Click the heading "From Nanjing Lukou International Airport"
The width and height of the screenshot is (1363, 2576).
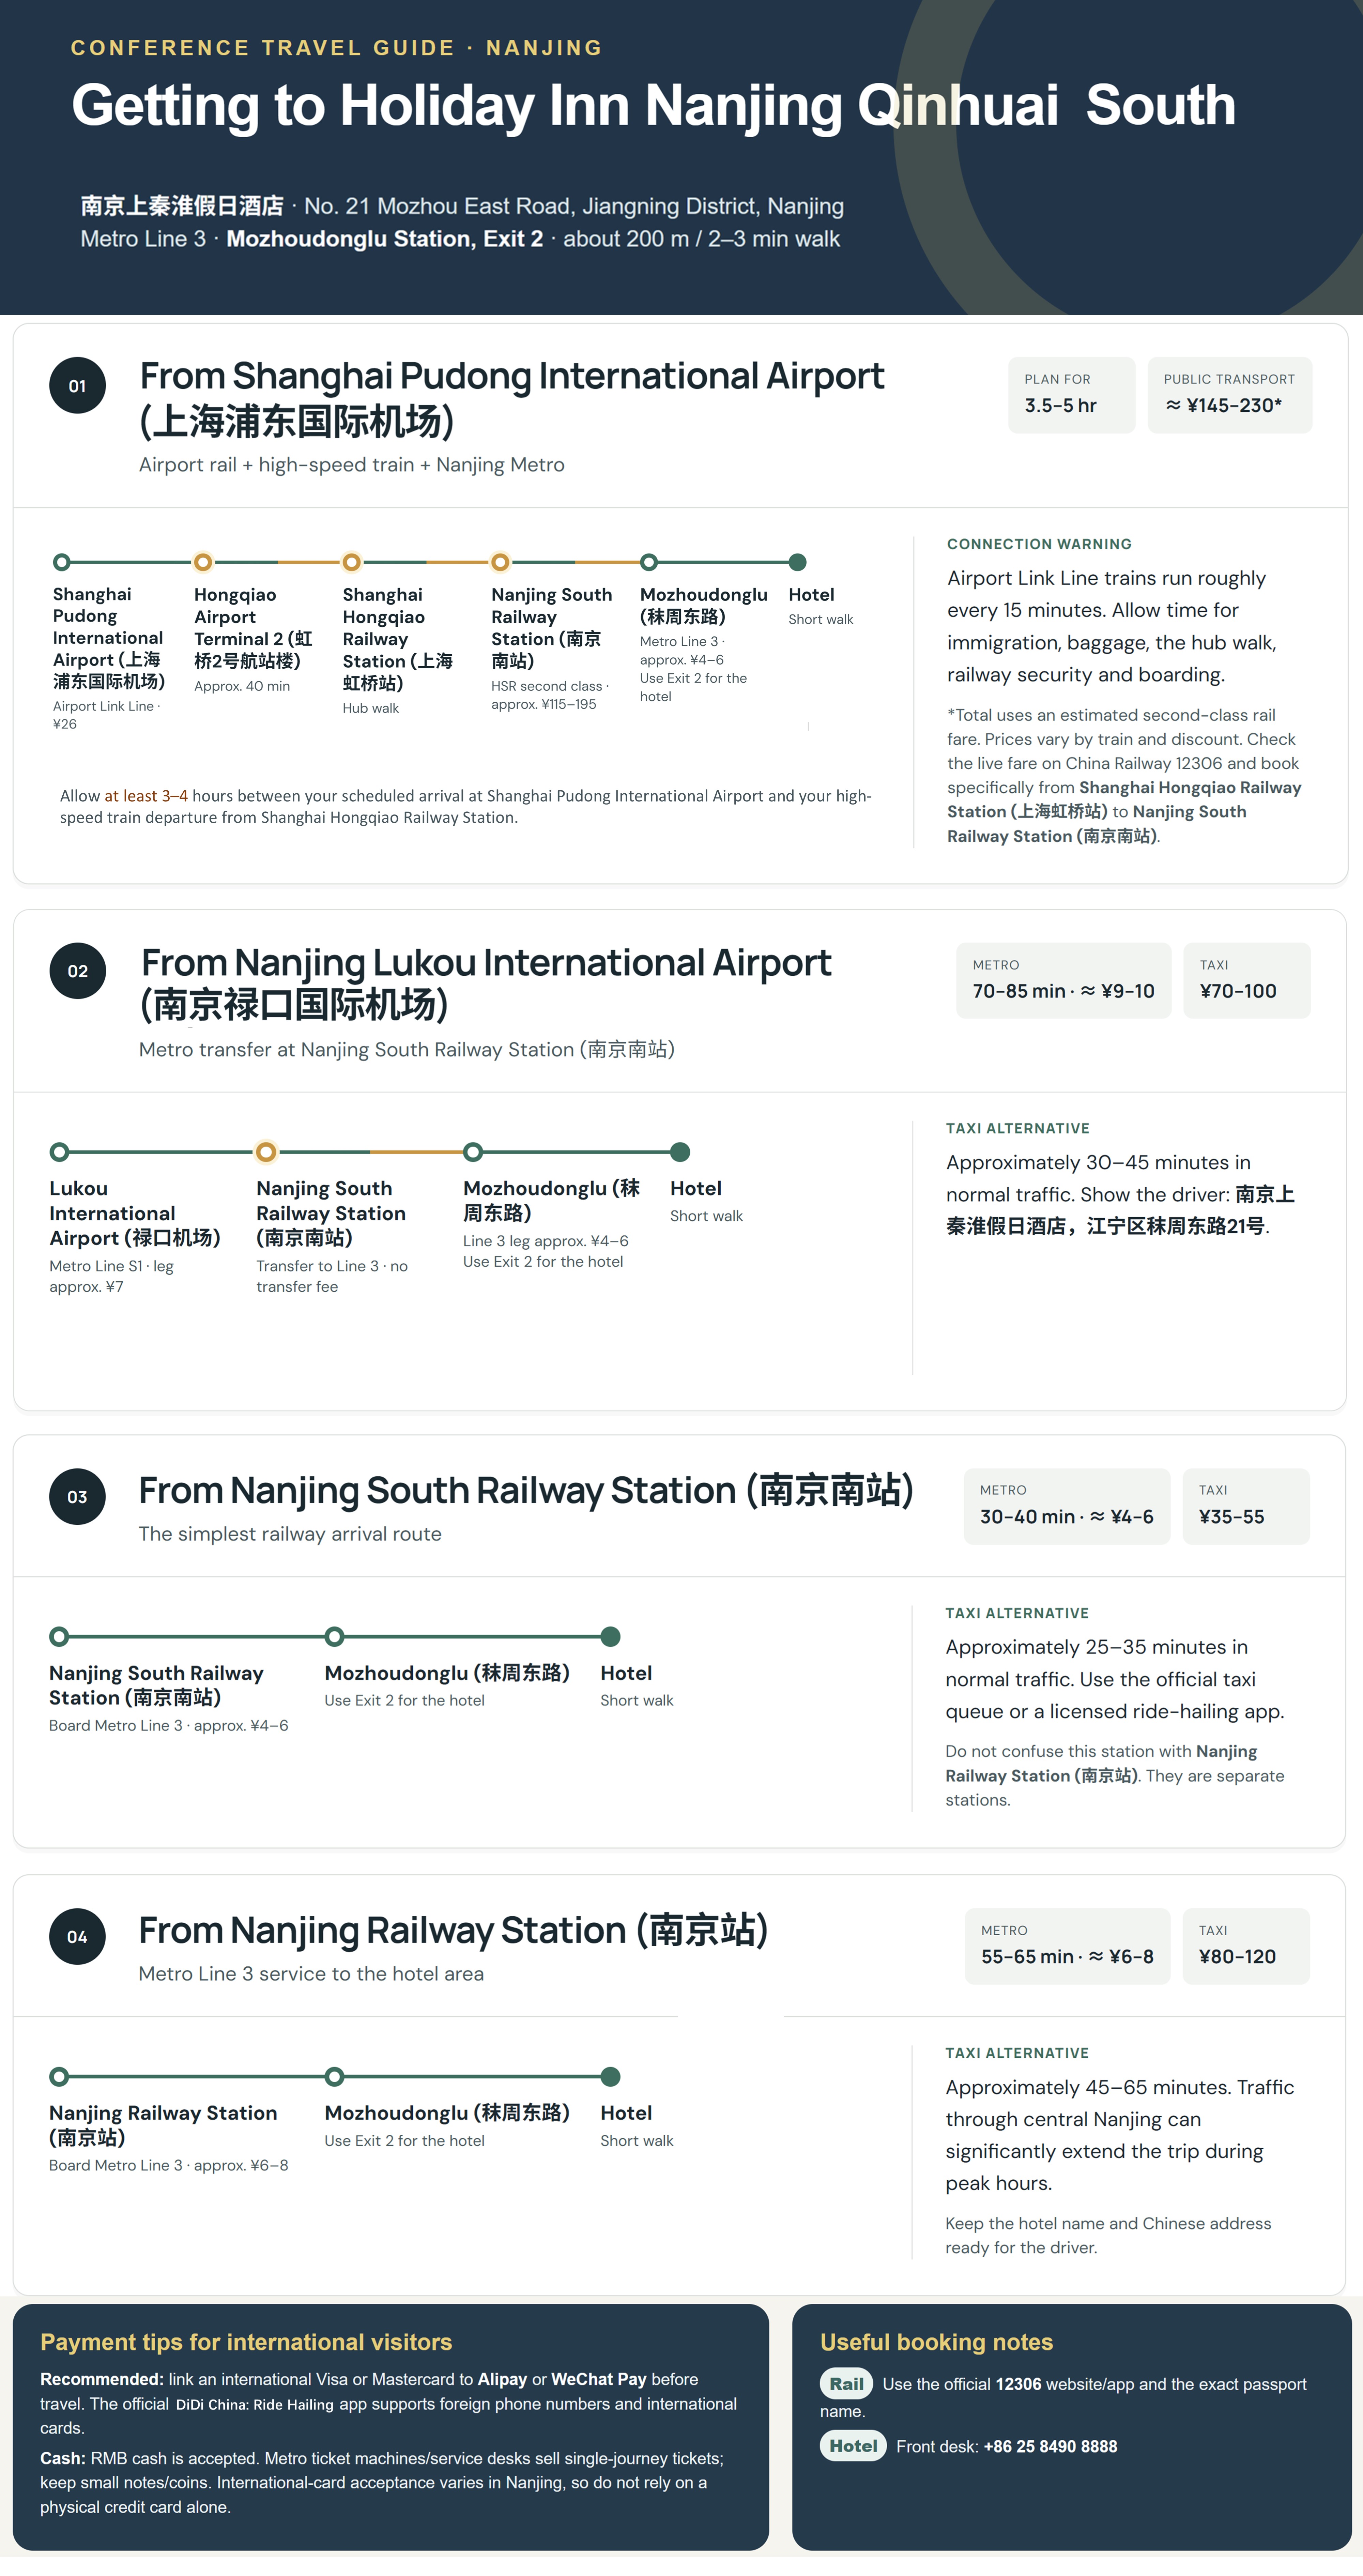486,963
